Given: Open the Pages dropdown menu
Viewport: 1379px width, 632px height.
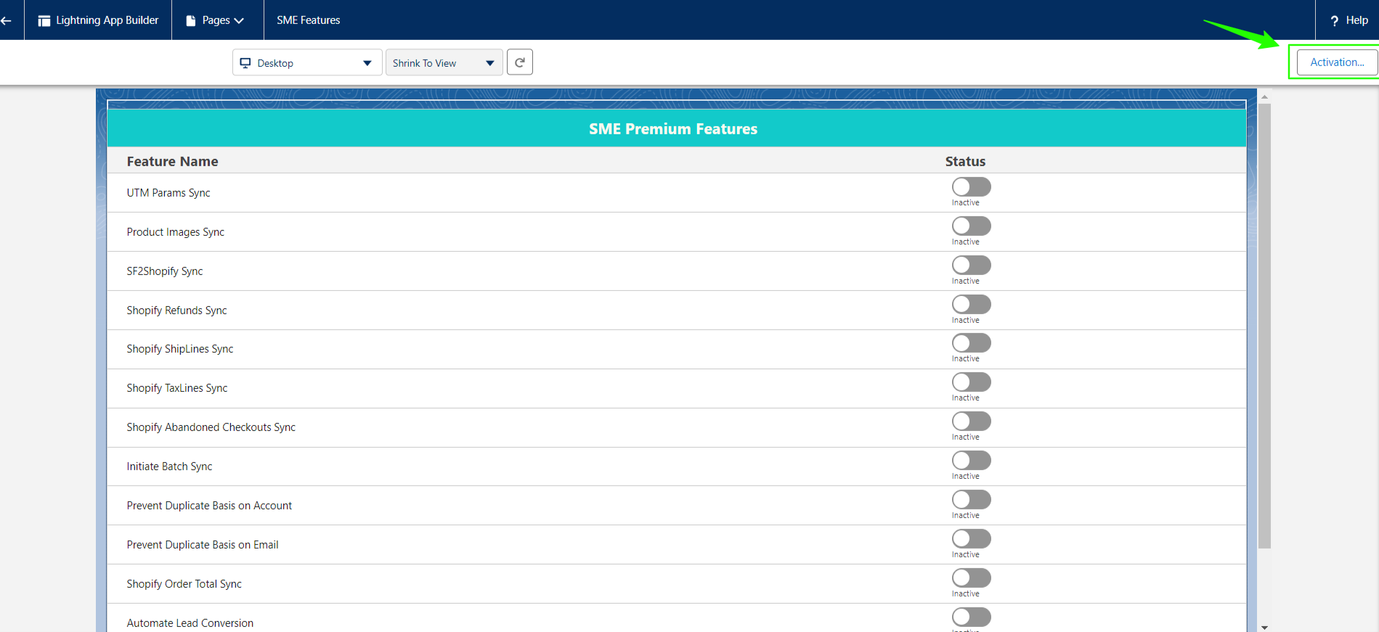Looking at the screenshot, I should pos(217,20).
